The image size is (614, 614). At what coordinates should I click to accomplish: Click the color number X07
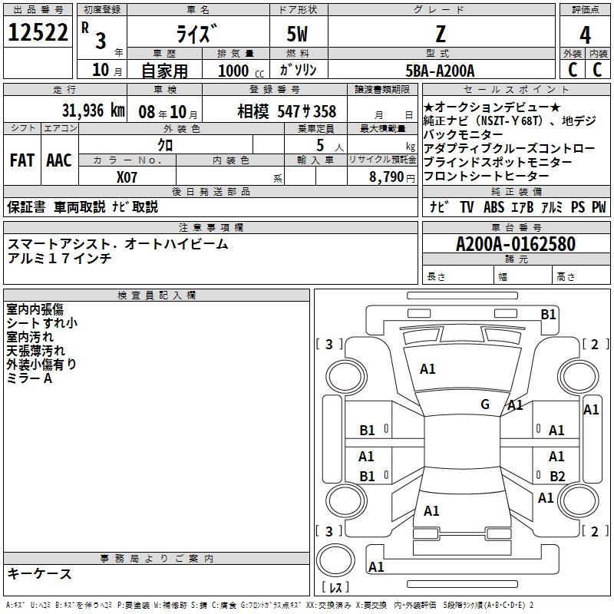(x=127, y=176)
